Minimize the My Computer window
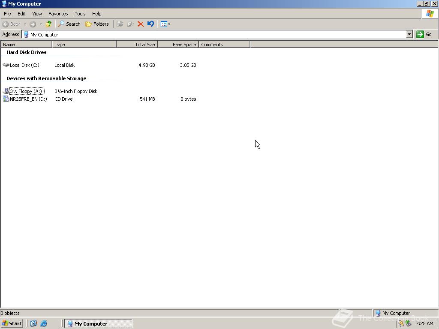The image size is (439, 329). tap(420, 3)
